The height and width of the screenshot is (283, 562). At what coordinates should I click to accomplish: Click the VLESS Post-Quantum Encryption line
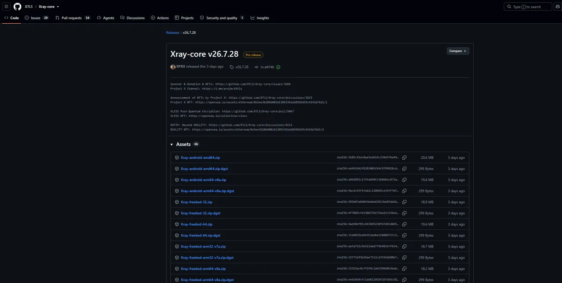tap(232, 111)
